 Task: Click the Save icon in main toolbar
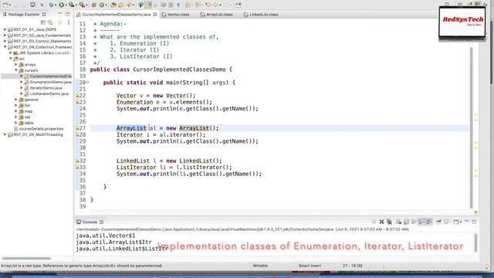[15, 5]
